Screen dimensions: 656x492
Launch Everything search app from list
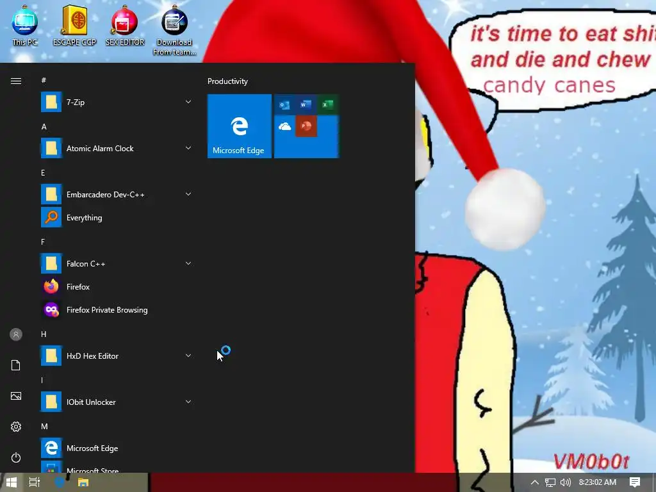pos(117,218)
